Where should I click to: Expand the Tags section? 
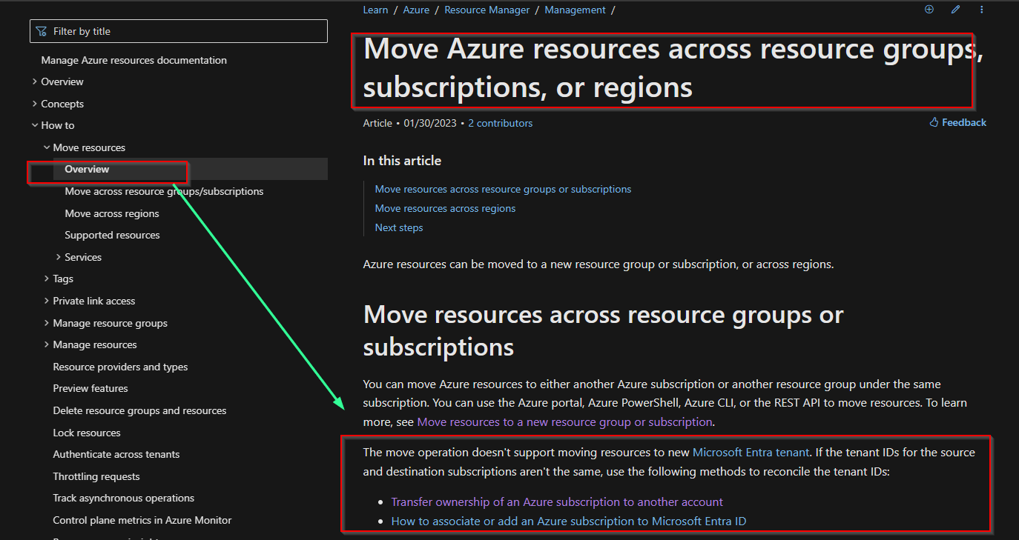[x=46, y=279]
